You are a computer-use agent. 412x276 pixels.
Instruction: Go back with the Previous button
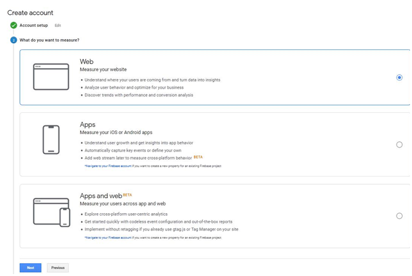pyautogui.click(x=58, y=268)
